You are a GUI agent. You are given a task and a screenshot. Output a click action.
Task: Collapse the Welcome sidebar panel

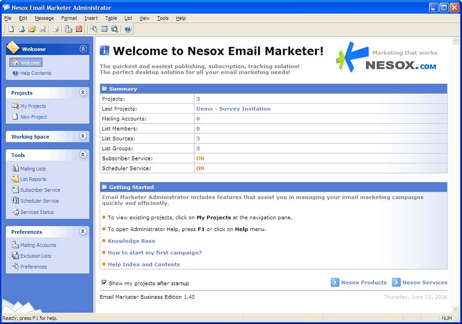coord(83,49)
